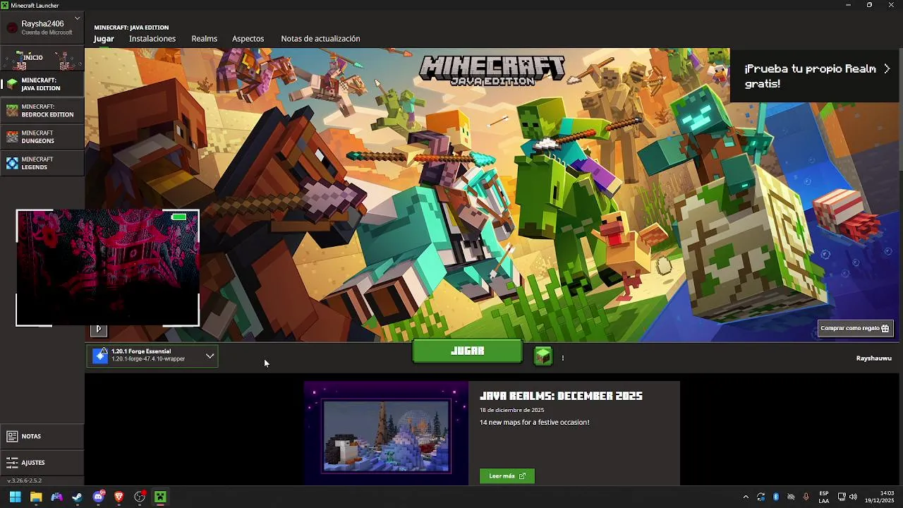
Task: Open Minecraft: Java Edition in sidebar
Action: click(42, 84)
